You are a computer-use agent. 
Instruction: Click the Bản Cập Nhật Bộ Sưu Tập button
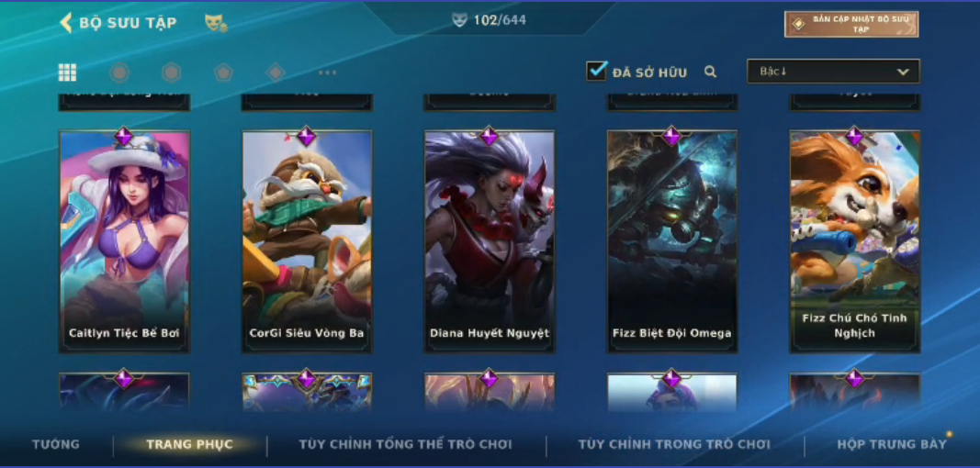(x=851, y=24)
